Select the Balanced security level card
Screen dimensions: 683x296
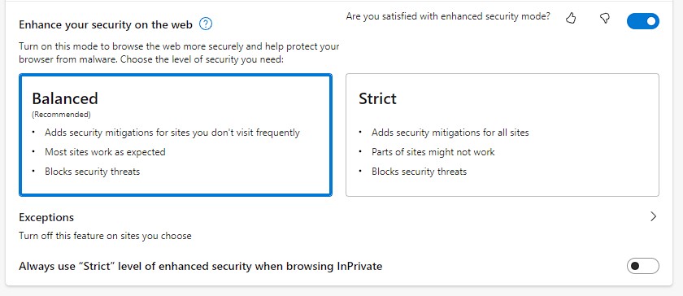[176, 135]
